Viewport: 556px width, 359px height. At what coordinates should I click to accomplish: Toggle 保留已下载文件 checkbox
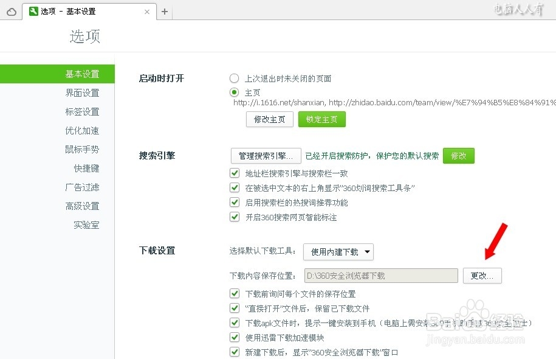(235, 308)
